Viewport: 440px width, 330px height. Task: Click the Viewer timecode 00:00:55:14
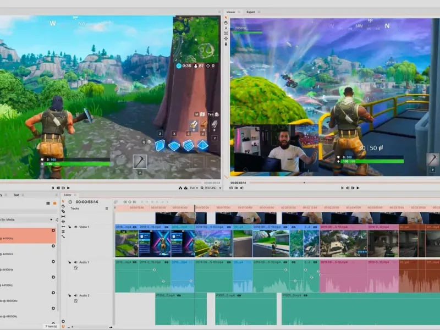pyautogui.click(x=238, y=183)
